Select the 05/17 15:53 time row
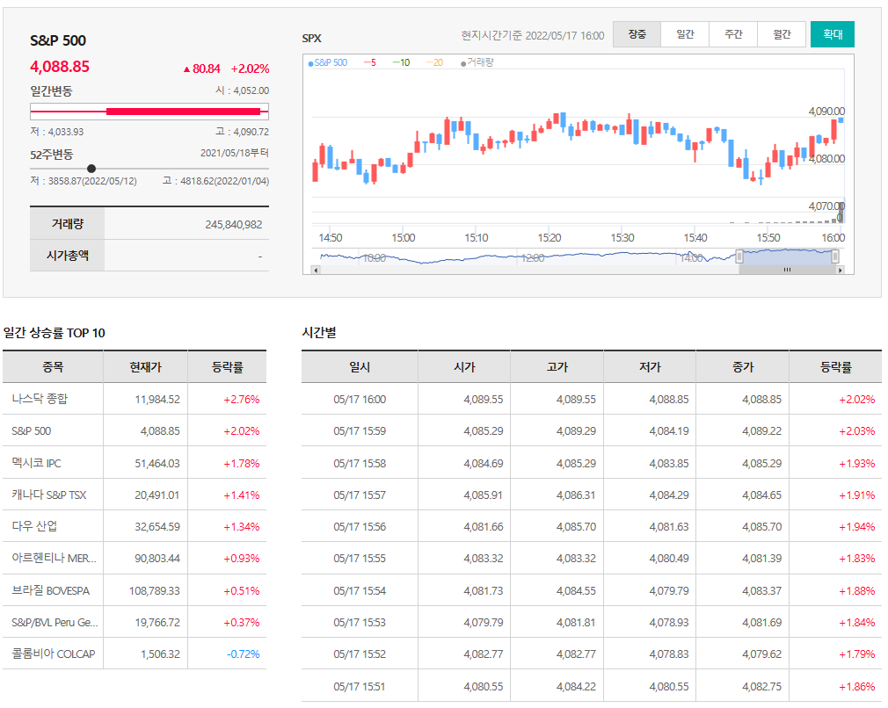 click(591, 622)
